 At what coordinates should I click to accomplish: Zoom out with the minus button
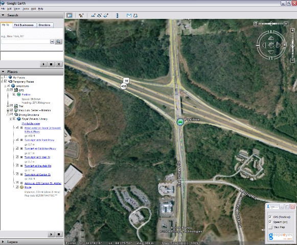pyautogui.click(x=292, y=60)
